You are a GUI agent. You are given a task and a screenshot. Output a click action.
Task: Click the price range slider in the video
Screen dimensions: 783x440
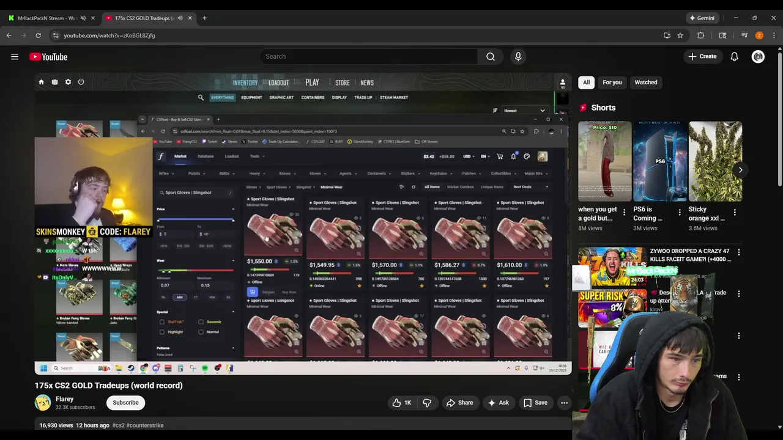196,219
